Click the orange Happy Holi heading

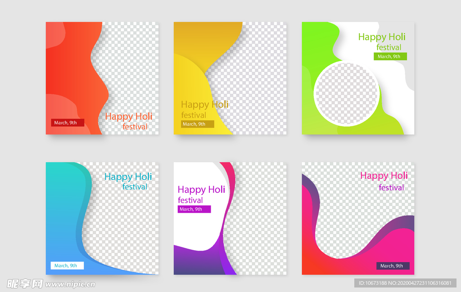(128, 116)
